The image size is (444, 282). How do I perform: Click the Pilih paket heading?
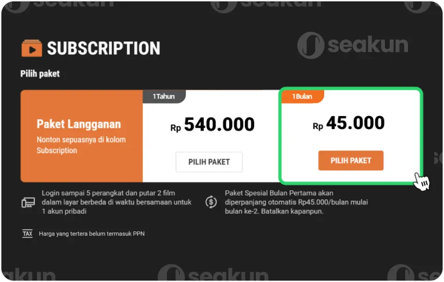point(40,73)
